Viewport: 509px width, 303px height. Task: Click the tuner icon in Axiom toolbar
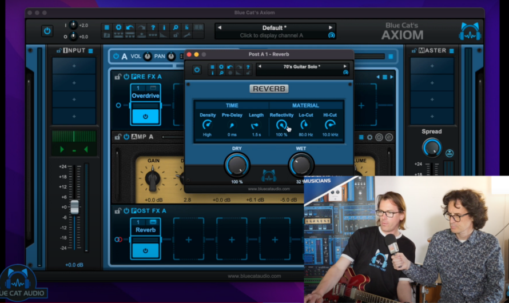click(x=187, y=27)
